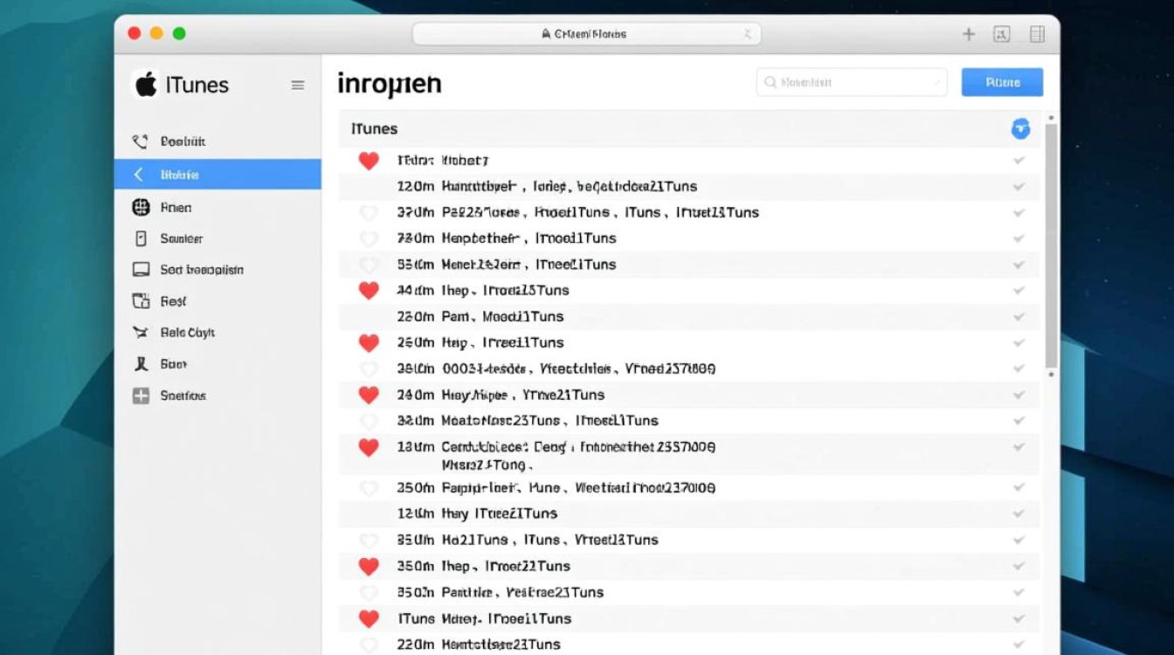Image resolution: width=1174 pixels, height=655 pixels.
Task: Toggle the red heart on the '340m Ihep' row
Action: [x=369, y=291]
